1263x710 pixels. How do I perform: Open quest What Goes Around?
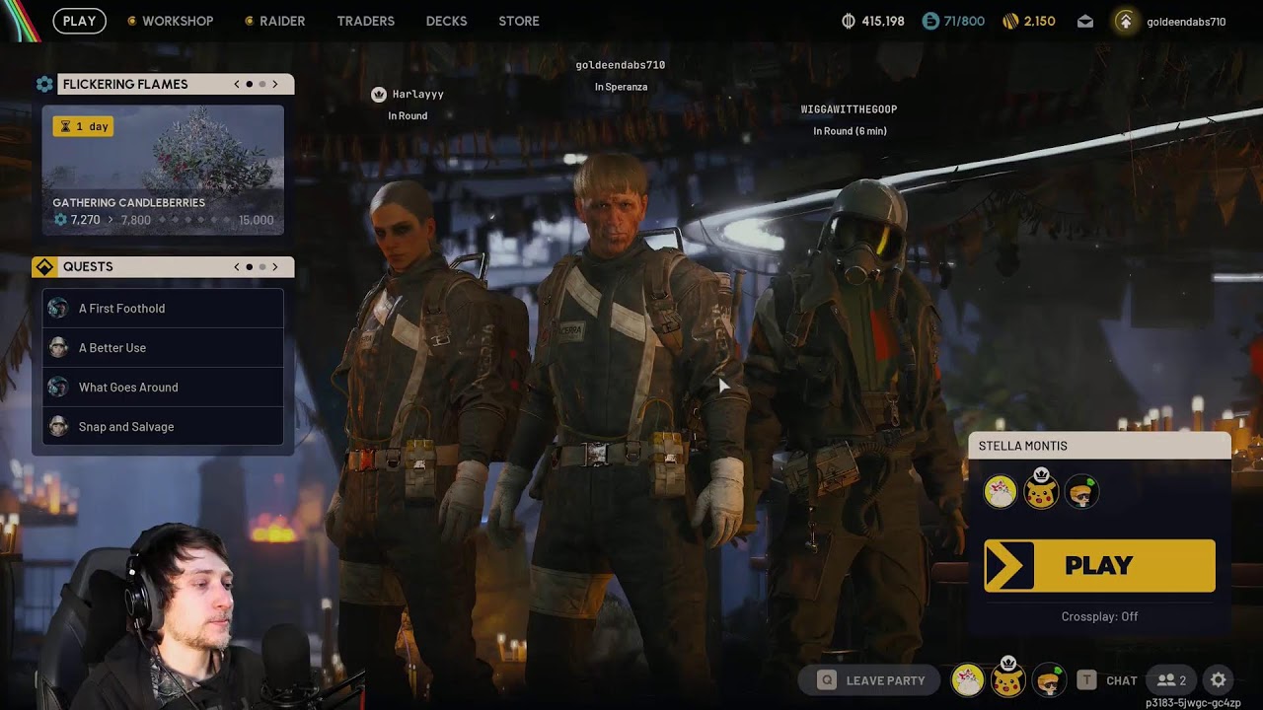[163, 387]
